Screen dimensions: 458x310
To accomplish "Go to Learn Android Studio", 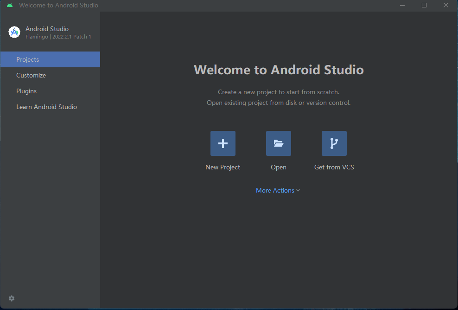I will pyautogui.click(x=50, y=107).
